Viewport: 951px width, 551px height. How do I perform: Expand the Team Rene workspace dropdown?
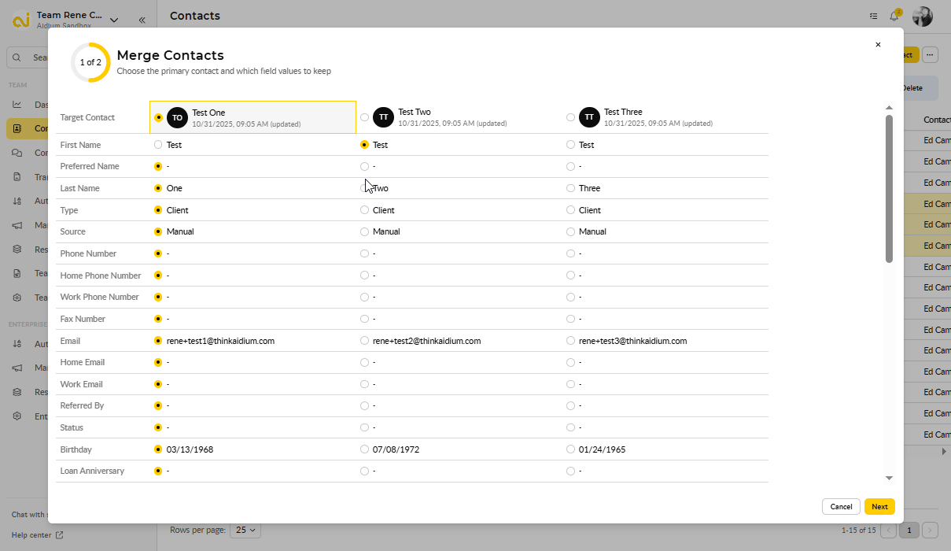(114, 20)
